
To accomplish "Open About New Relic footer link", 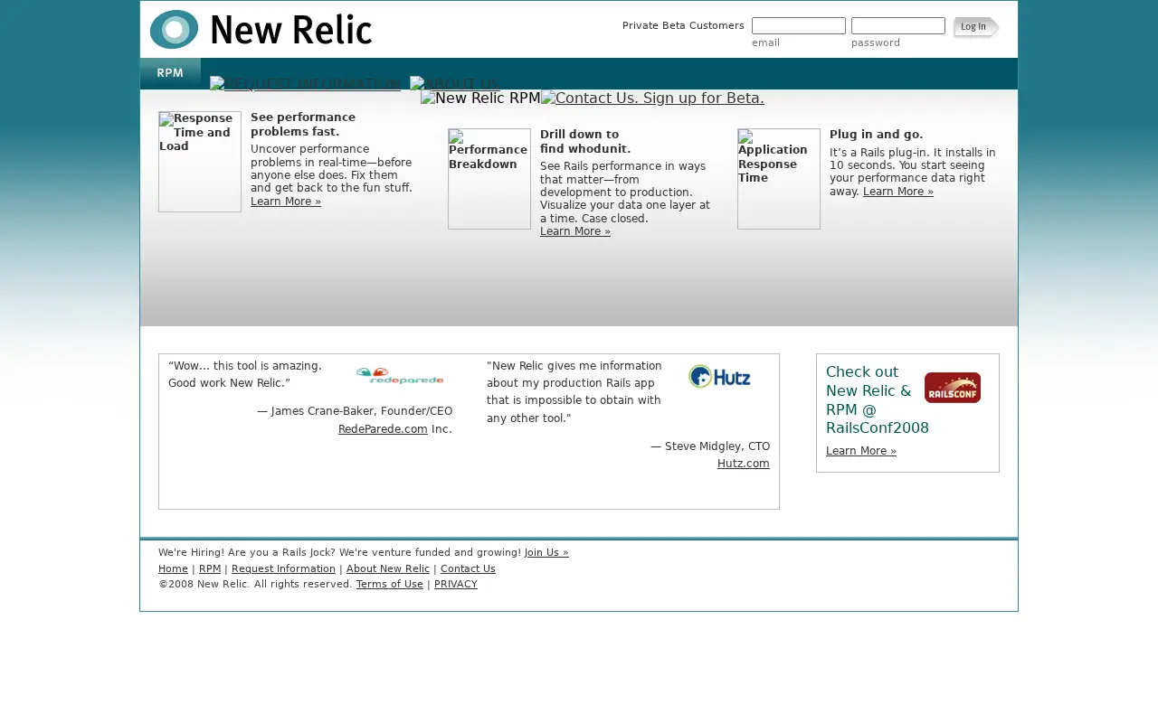I will click(x=388, y=568).
